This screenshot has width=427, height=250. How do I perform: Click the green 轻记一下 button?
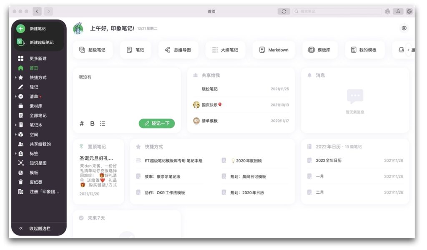coord(157,124)
